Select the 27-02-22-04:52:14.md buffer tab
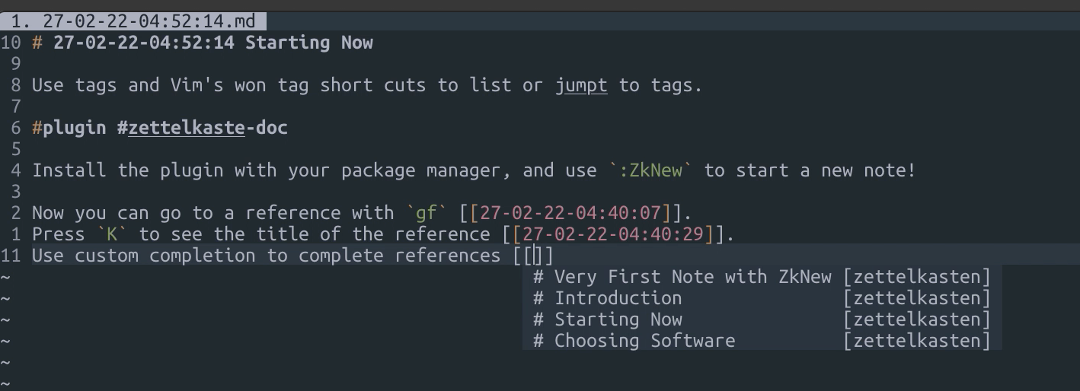 (133, 21)
